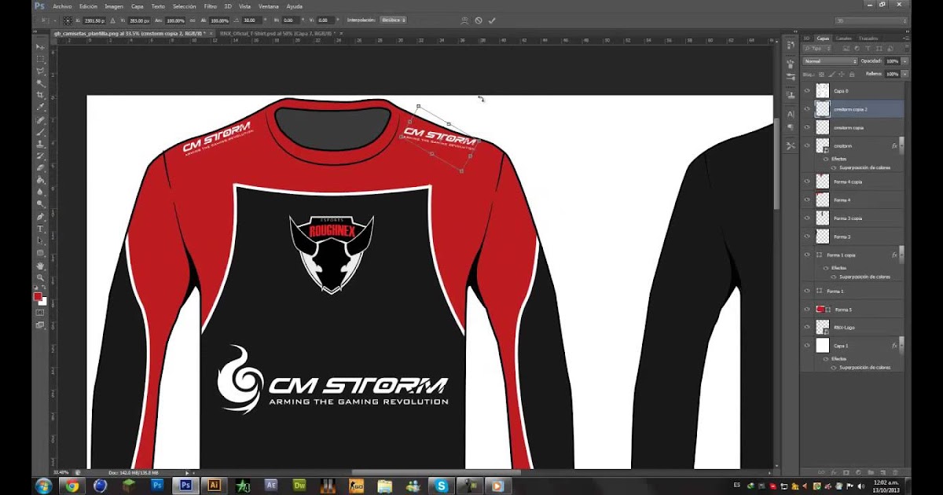943x495 pixels.
Task: Open the Filtro menu
Action: [210, 5]
